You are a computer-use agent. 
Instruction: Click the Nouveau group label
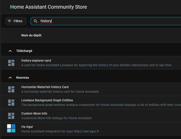(23, 78)
